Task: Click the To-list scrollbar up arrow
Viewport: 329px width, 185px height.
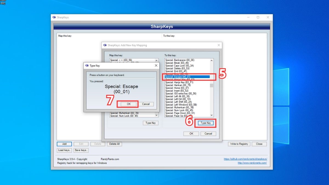Action: (212, 60)
